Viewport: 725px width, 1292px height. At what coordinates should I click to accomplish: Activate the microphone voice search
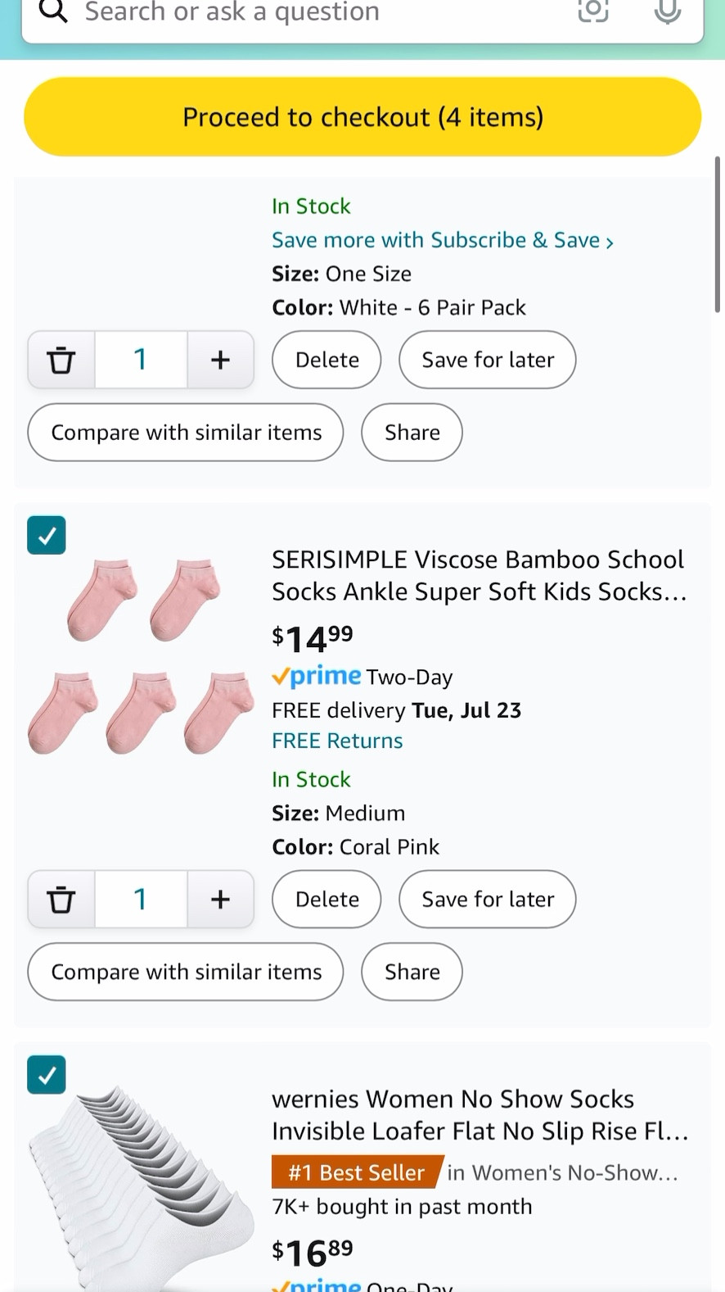(x=667, y=12)
